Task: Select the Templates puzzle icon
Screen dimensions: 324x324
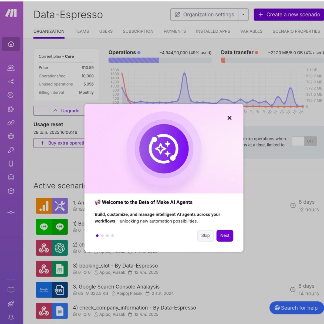Action: [11, 109]
